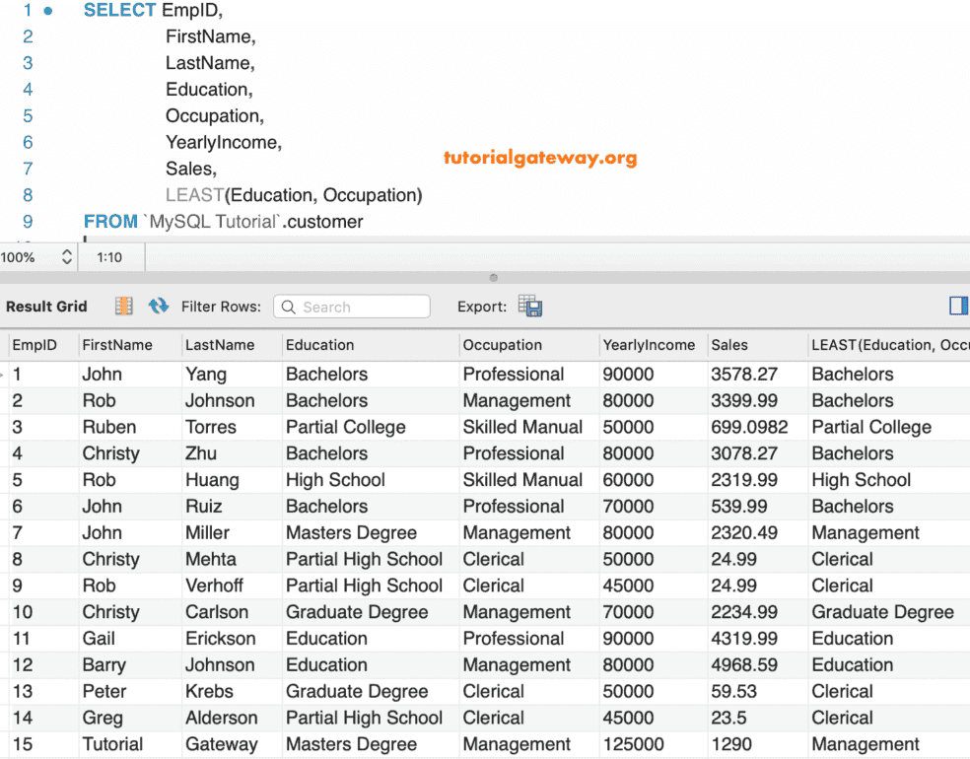
Task: Select EmpID 10 cell
Action: coord(23,612)
